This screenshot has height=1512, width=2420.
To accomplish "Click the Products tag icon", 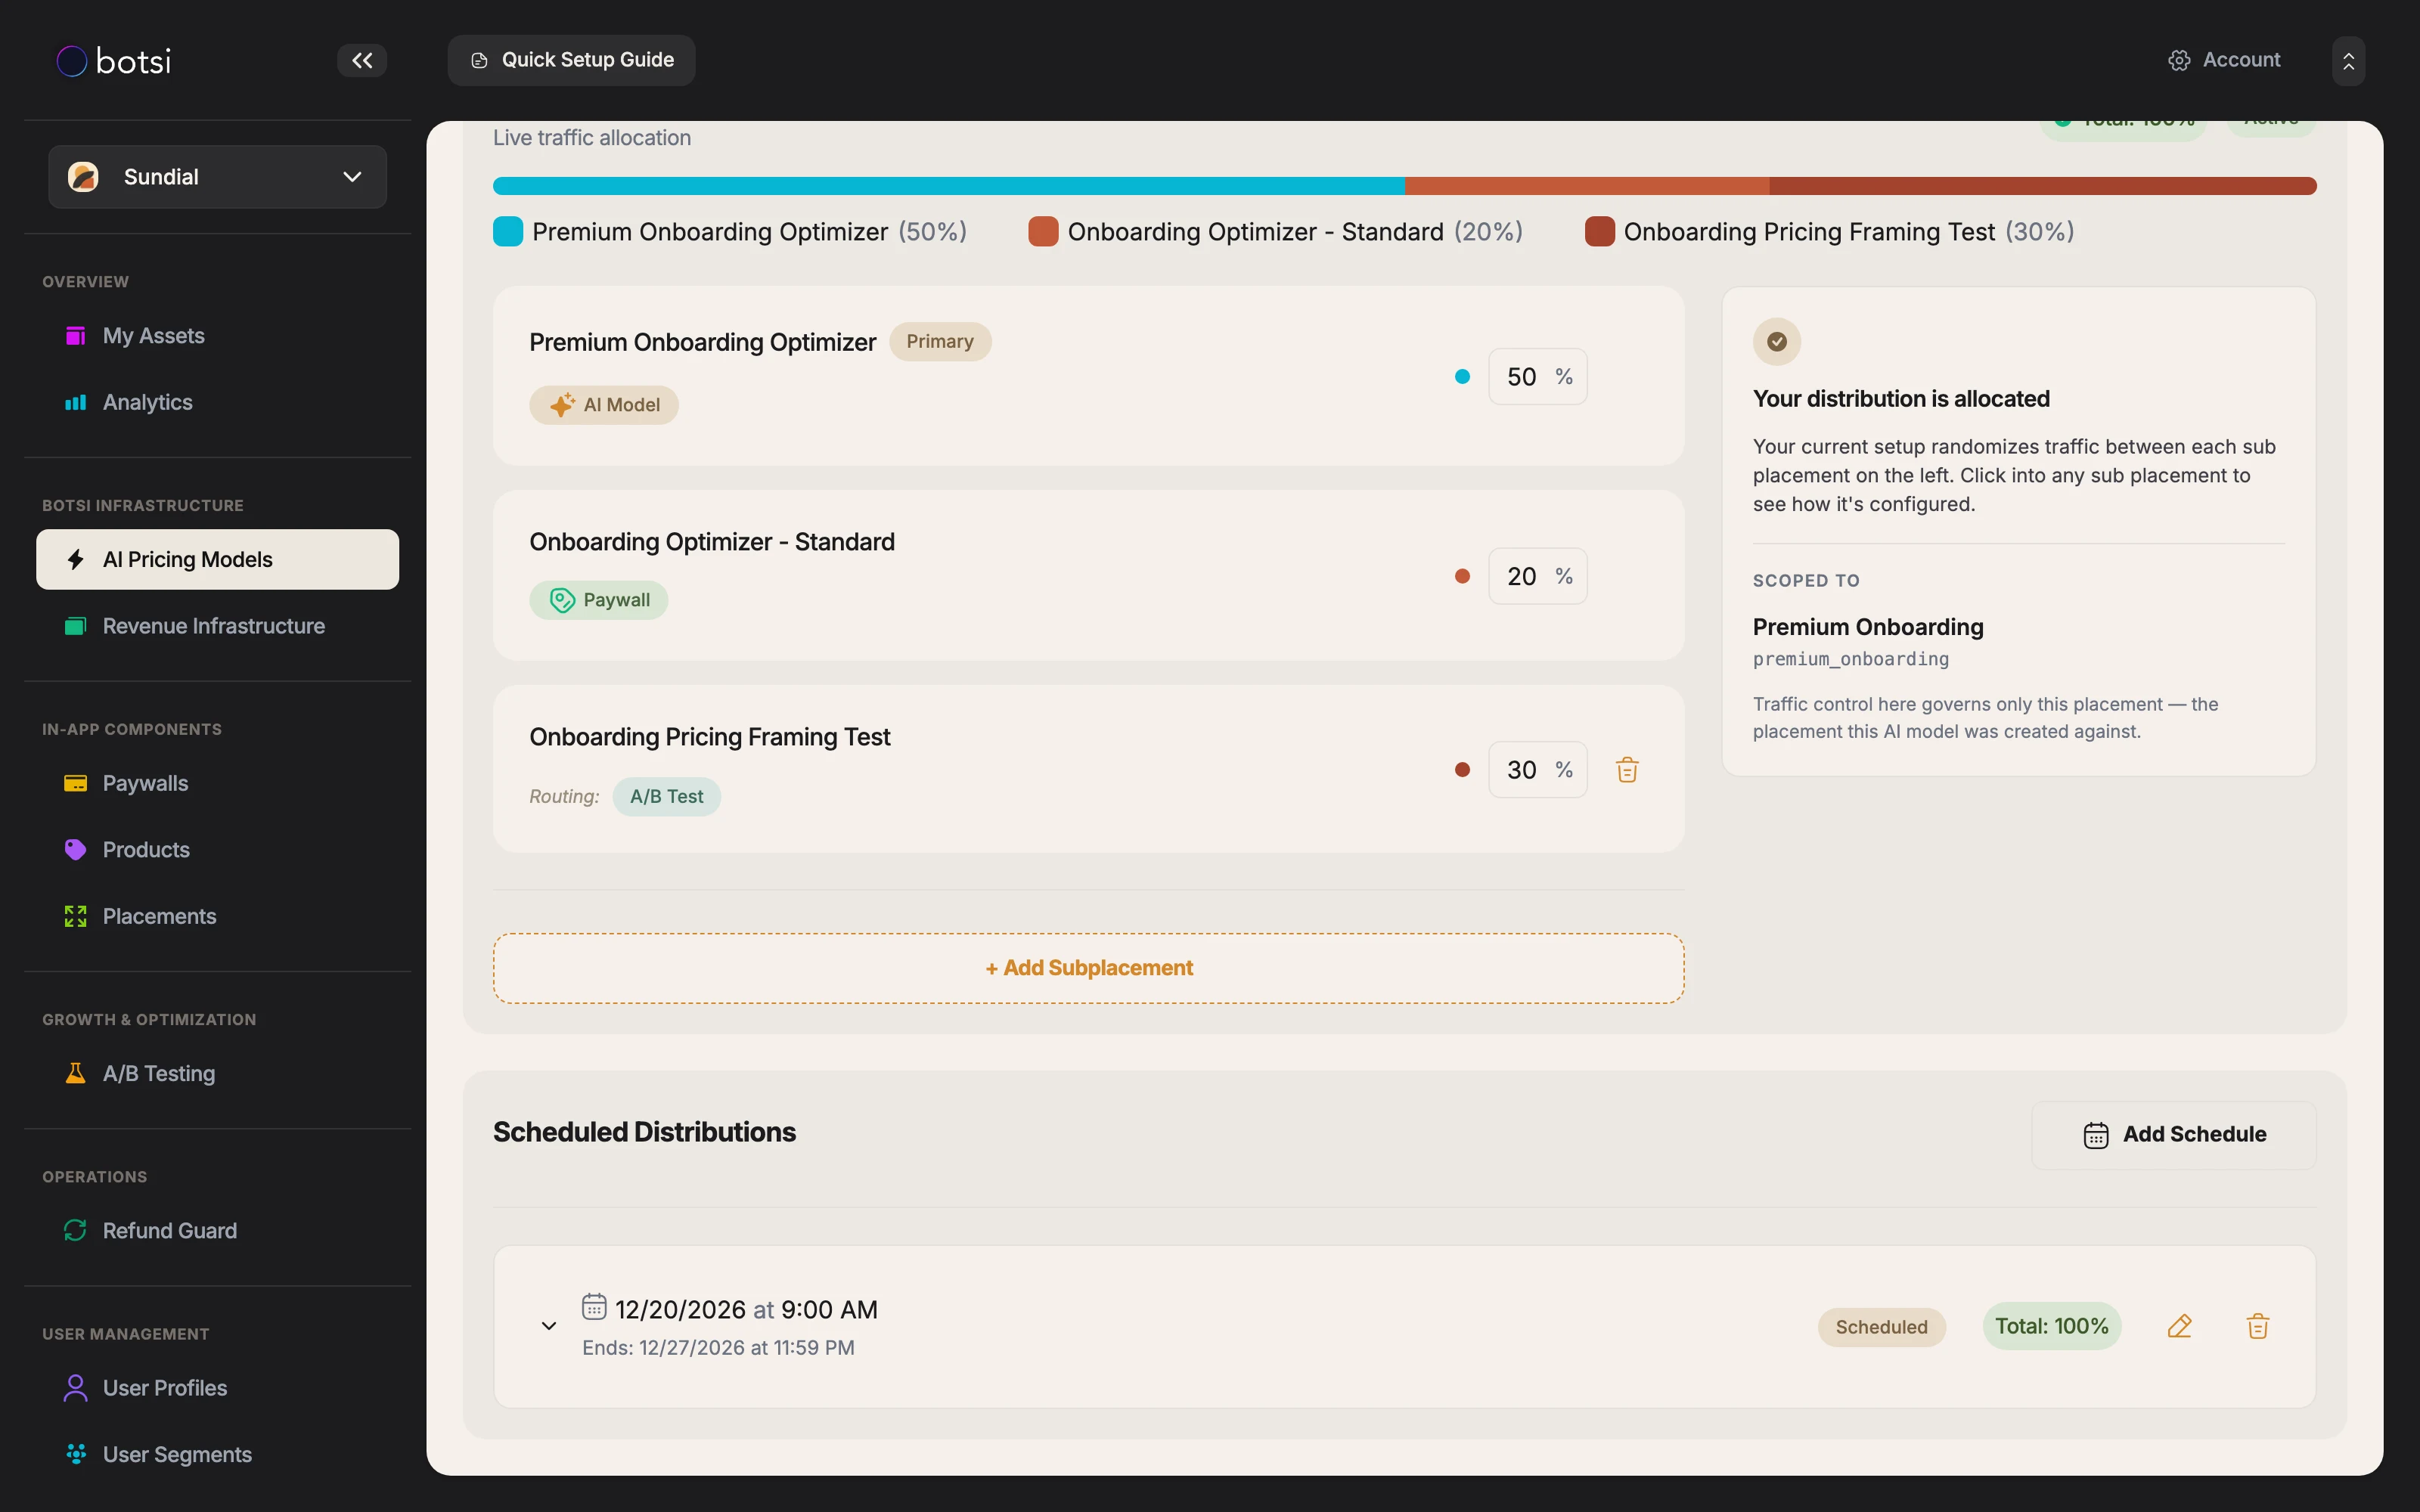I will pos(75,850).
